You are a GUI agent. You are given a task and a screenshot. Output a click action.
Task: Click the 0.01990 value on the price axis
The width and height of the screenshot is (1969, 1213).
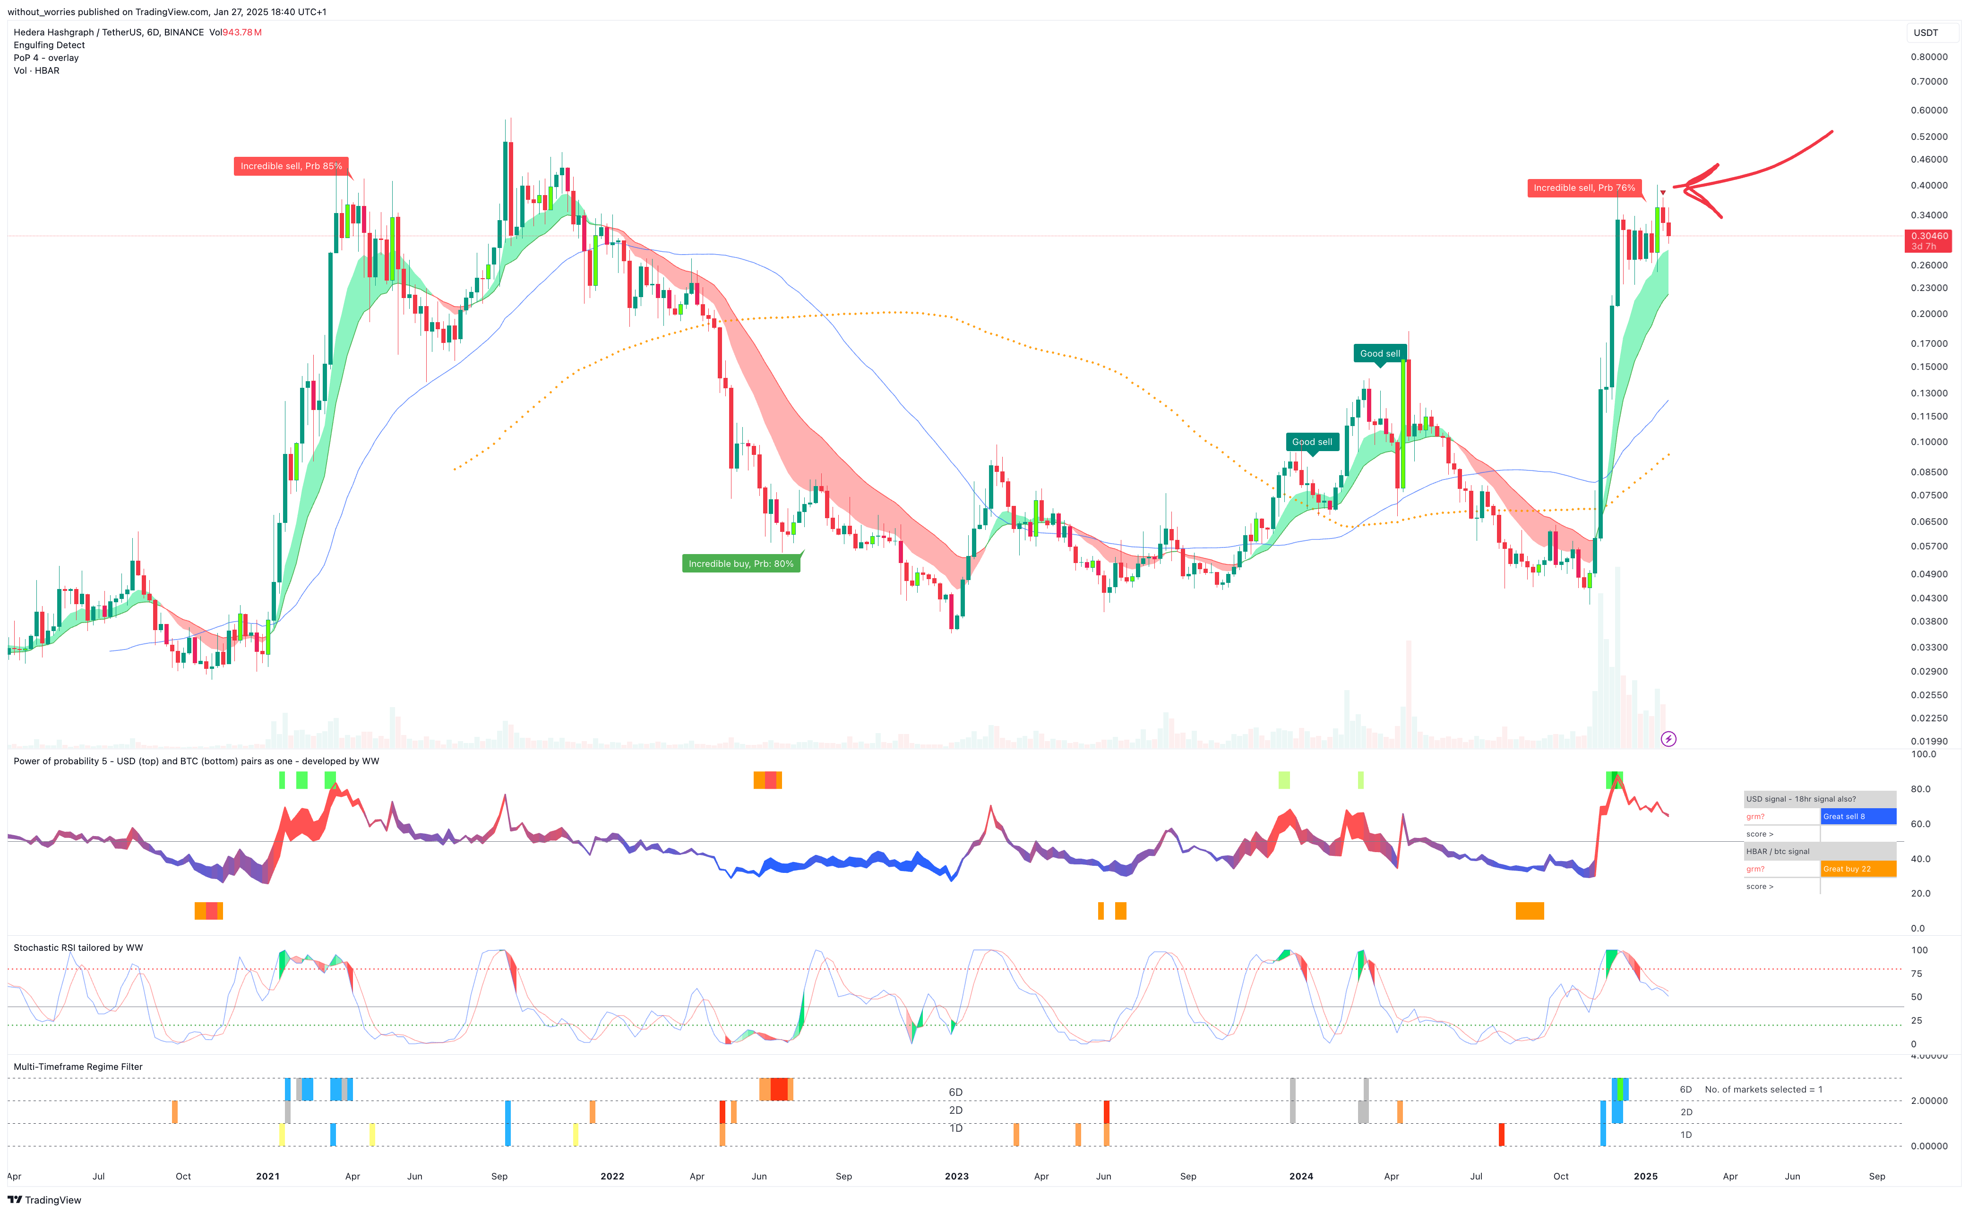[x=1929, y=741]
